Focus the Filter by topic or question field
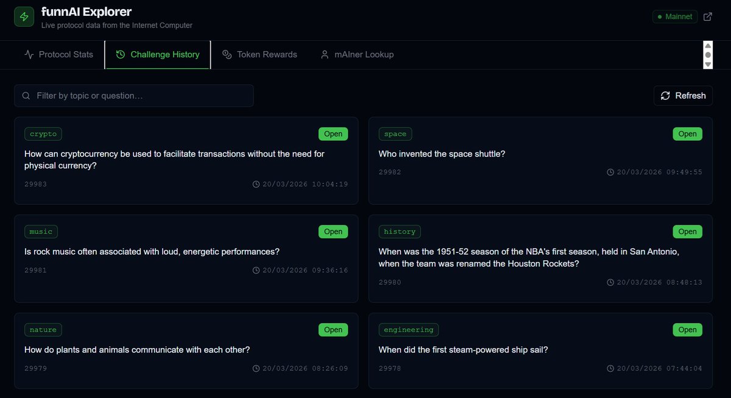This screenshot has width=731, height=398. point(134,96)
